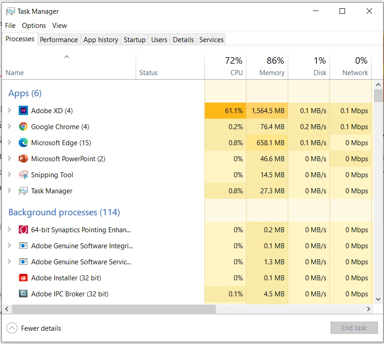Click the Adobe XD app icon
Screen dimensions: 384x344
tap(23, 111)
